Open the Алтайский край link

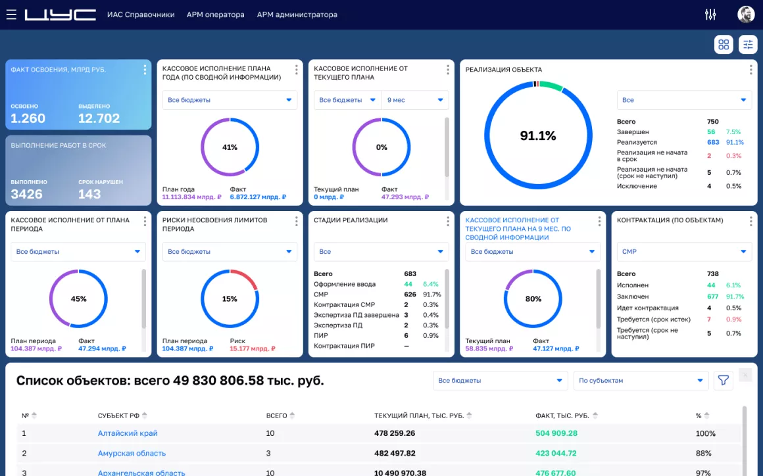(x=128, y=433)
